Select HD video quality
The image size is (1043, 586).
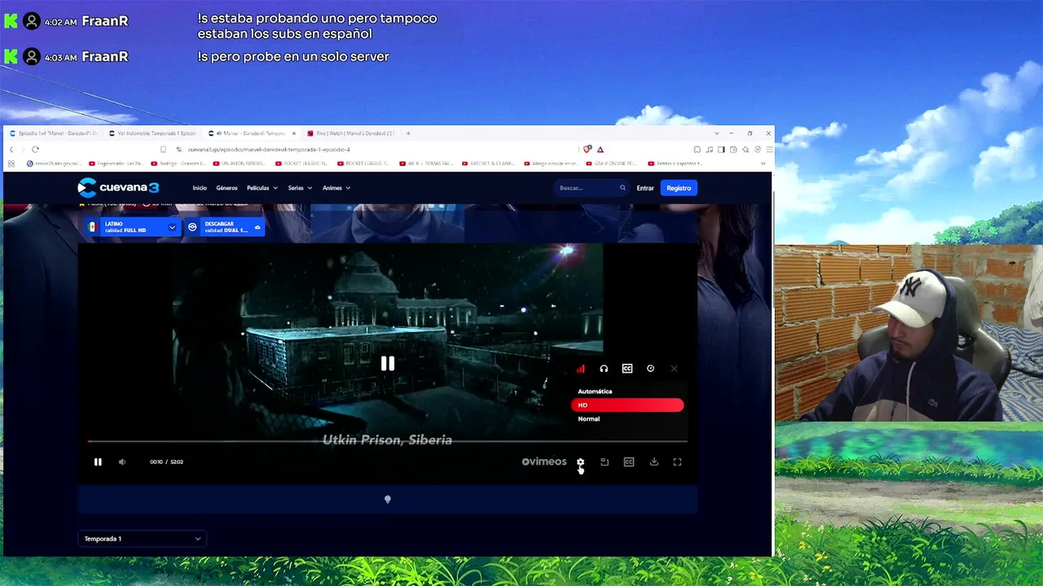tap(627, 405)
